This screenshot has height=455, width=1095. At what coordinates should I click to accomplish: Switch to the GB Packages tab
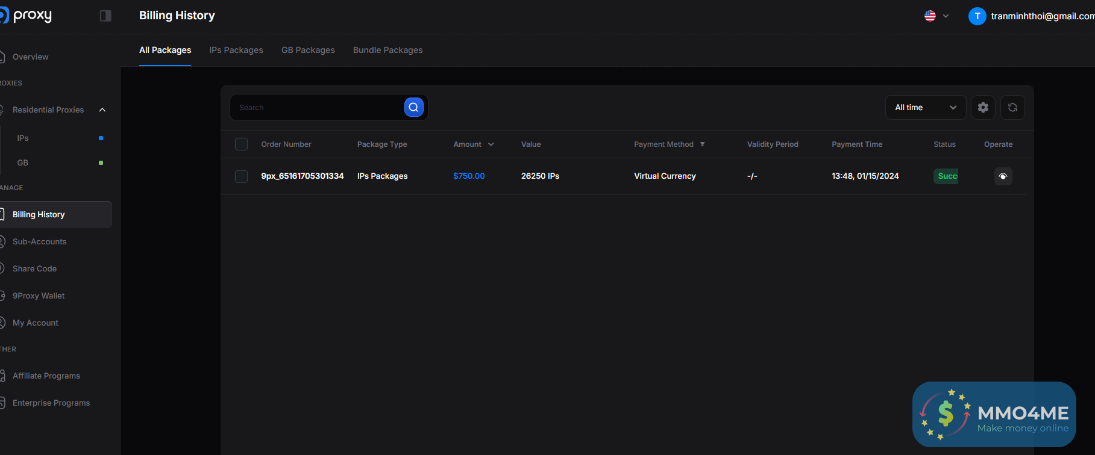tap(308, 50)
